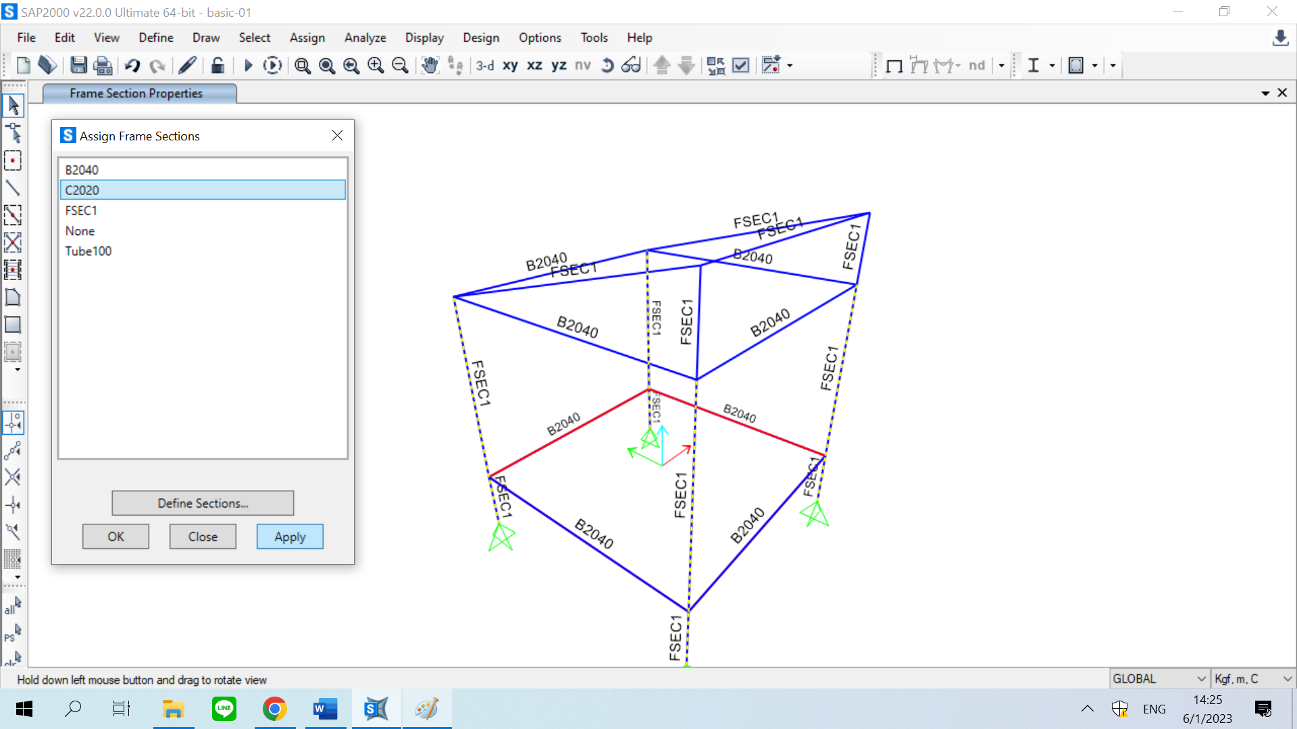Click the Lock/Unlock Model padlock icon
Image resolution: width=1297 pixels, height=729 pixels.
(x=217, y=65)
